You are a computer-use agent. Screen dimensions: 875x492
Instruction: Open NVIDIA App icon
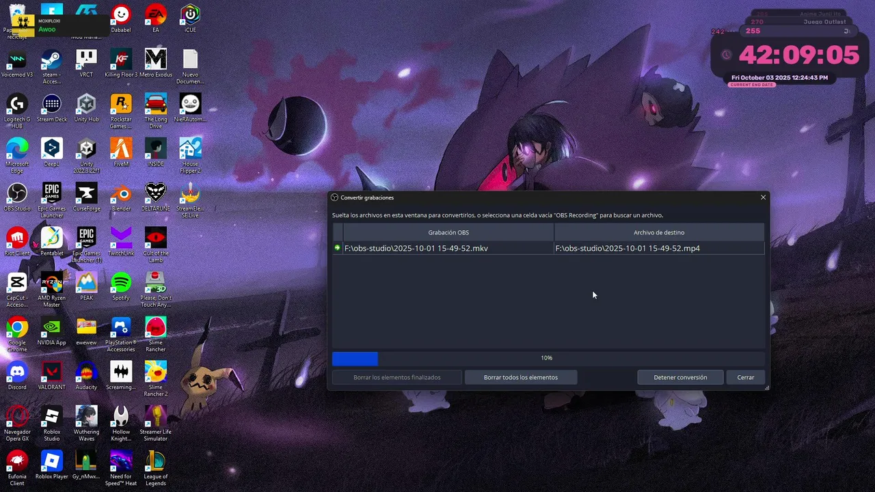(x=51, y=331)
